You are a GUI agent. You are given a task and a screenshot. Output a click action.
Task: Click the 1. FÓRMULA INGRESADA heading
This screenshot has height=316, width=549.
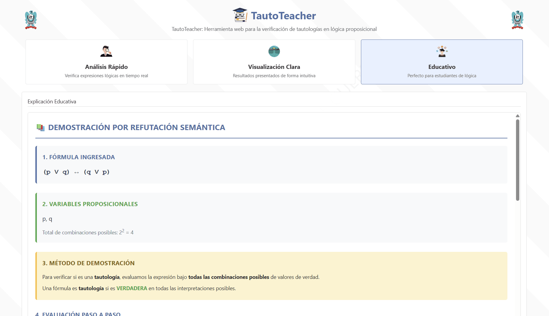click(78, 157)
